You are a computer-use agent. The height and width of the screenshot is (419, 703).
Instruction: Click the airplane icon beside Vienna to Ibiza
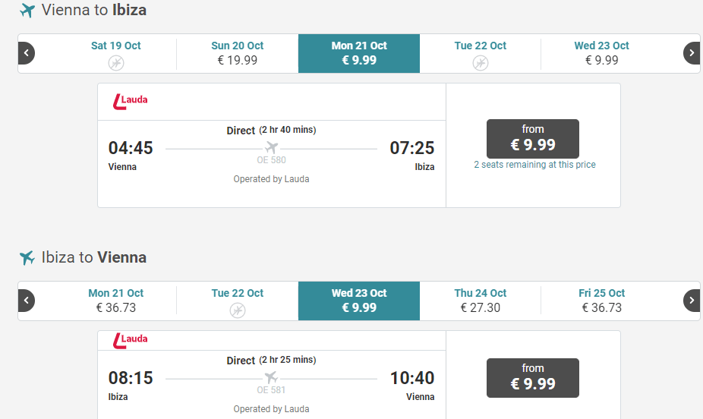tap(27, 11)
